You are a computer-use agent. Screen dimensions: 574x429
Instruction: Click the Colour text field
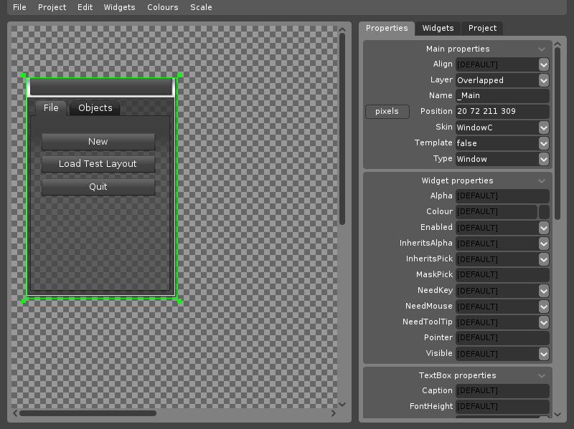[497, 211]
